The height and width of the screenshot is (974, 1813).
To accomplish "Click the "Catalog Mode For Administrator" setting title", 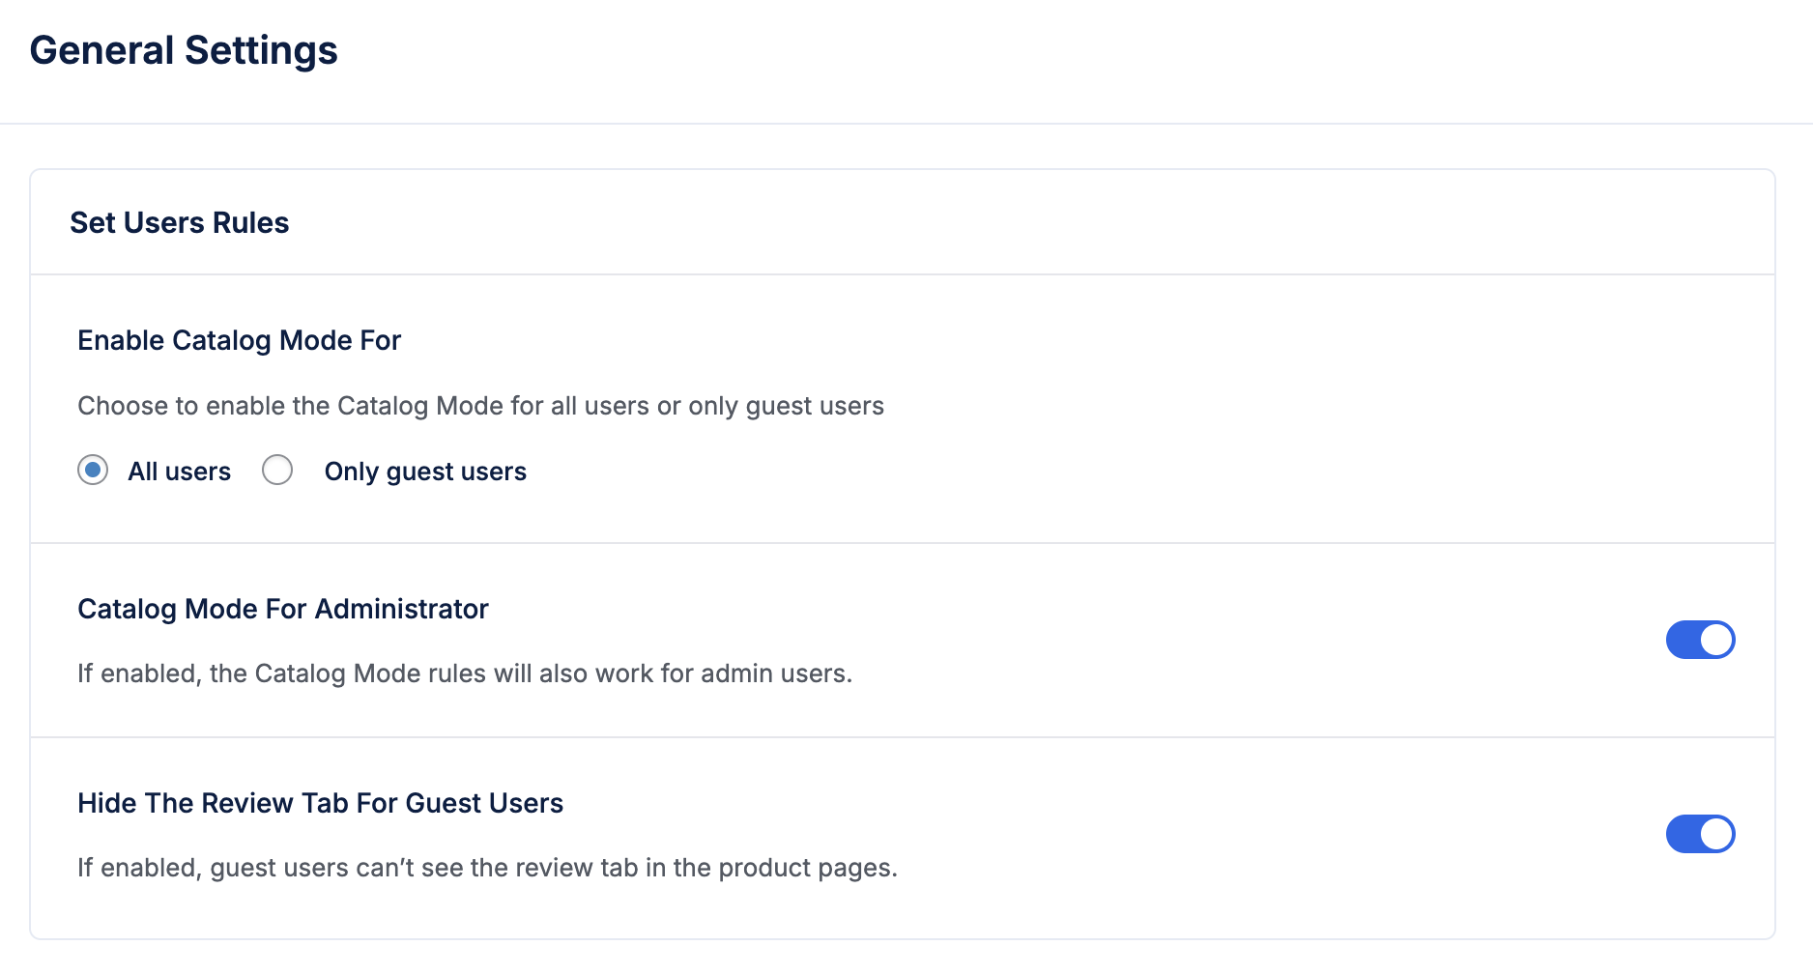I will pos(283,609).
